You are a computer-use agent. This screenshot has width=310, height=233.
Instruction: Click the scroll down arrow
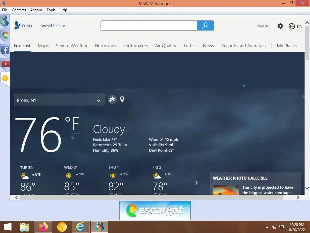(x=307, y=188)
